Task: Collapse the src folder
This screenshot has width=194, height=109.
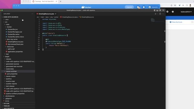Action: click(x=6, y=22)
